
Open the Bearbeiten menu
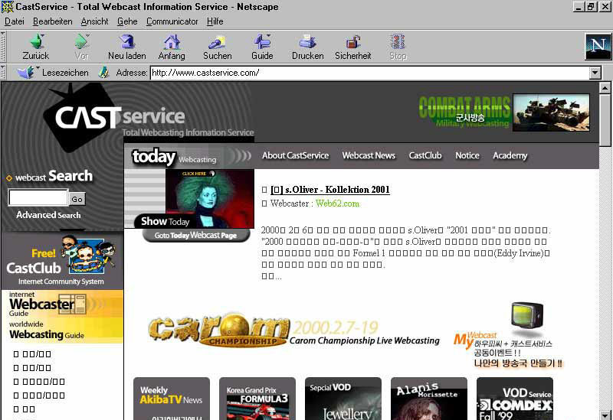pyautogui.click(x=52, y=21)
